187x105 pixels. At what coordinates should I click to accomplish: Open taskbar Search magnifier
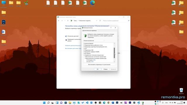pyautogui.click(x=49, y=103)
